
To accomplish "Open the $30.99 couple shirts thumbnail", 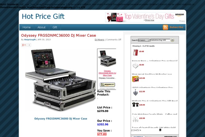I will (x=135, y=104).
